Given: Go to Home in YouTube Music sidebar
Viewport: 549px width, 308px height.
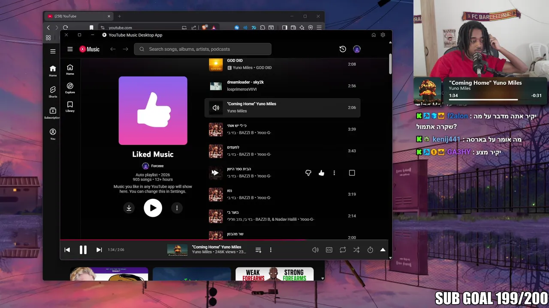Looking at the screenshot, I should point(70,70).
